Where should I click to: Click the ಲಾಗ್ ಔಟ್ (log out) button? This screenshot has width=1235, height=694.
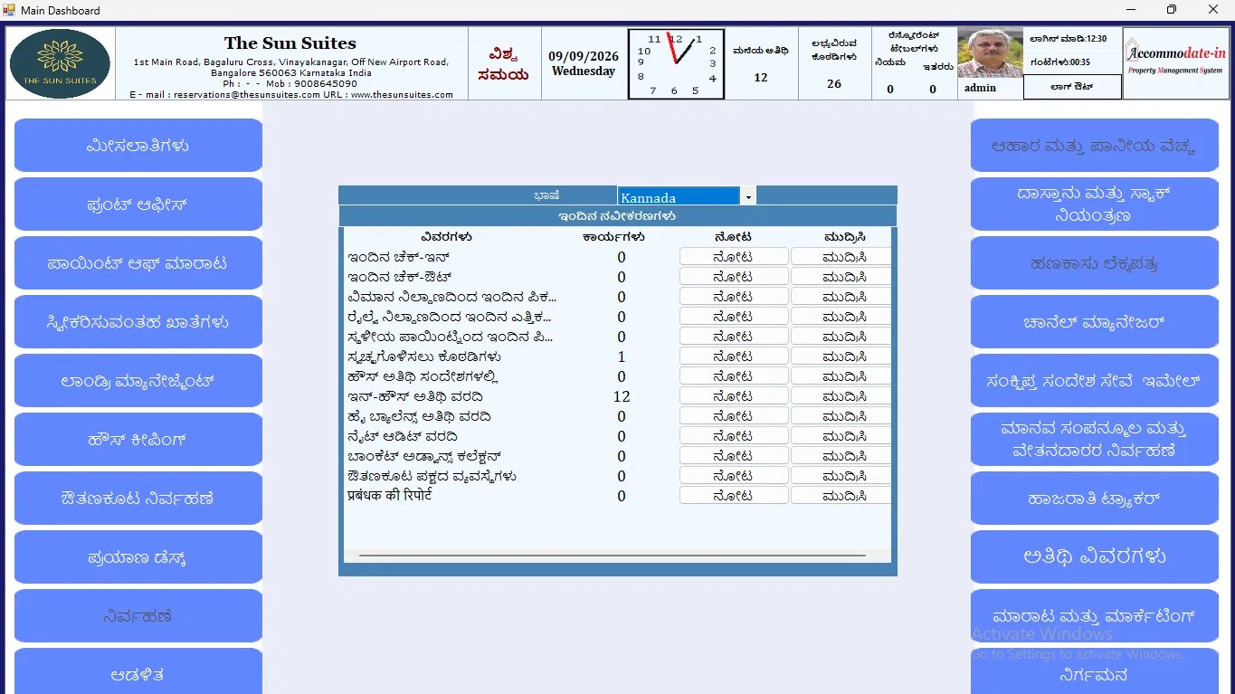pos(1072,87)
